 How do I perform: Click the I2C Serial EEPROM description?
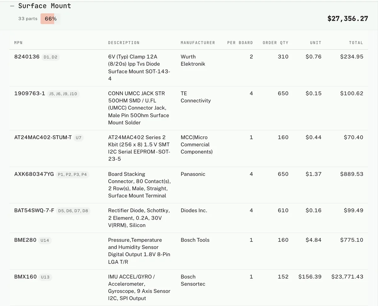coord(139,148)
